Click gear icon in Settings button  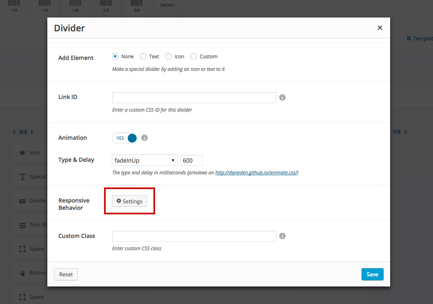pos(119,201)
